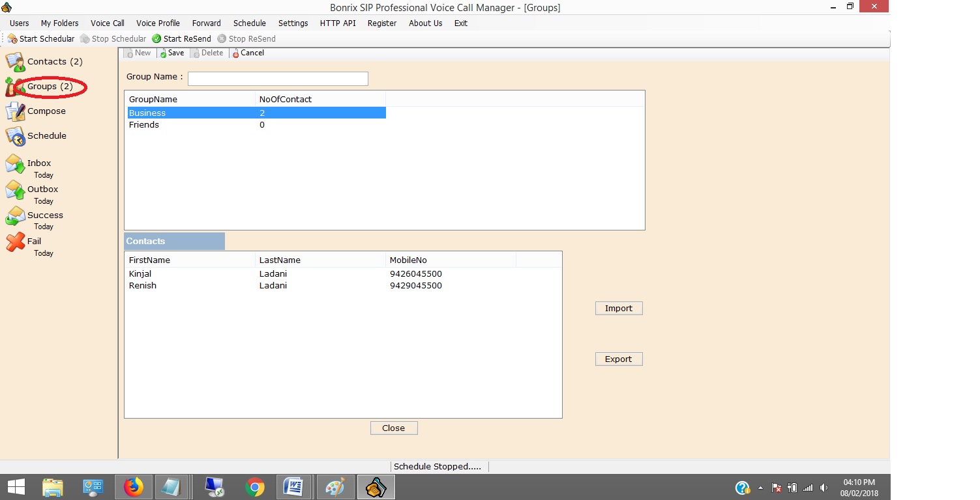Click the Group Name input field

pyautogui.click(x=278, y=79)
